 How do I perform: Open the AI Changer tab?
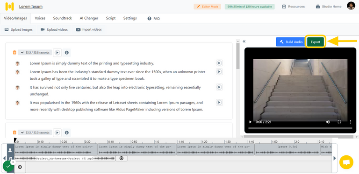89,18
